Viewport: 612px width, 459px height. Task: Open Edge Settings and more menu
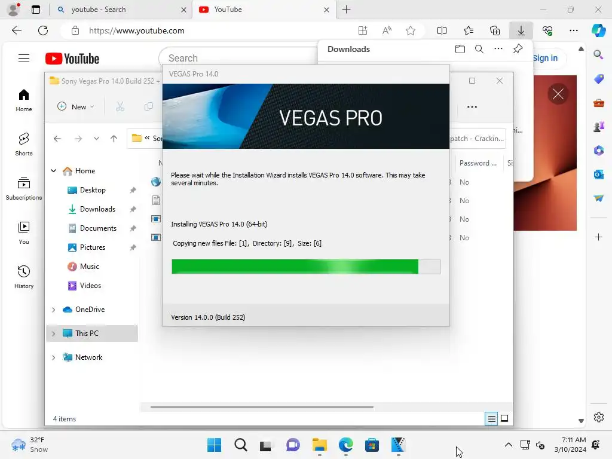574,30
